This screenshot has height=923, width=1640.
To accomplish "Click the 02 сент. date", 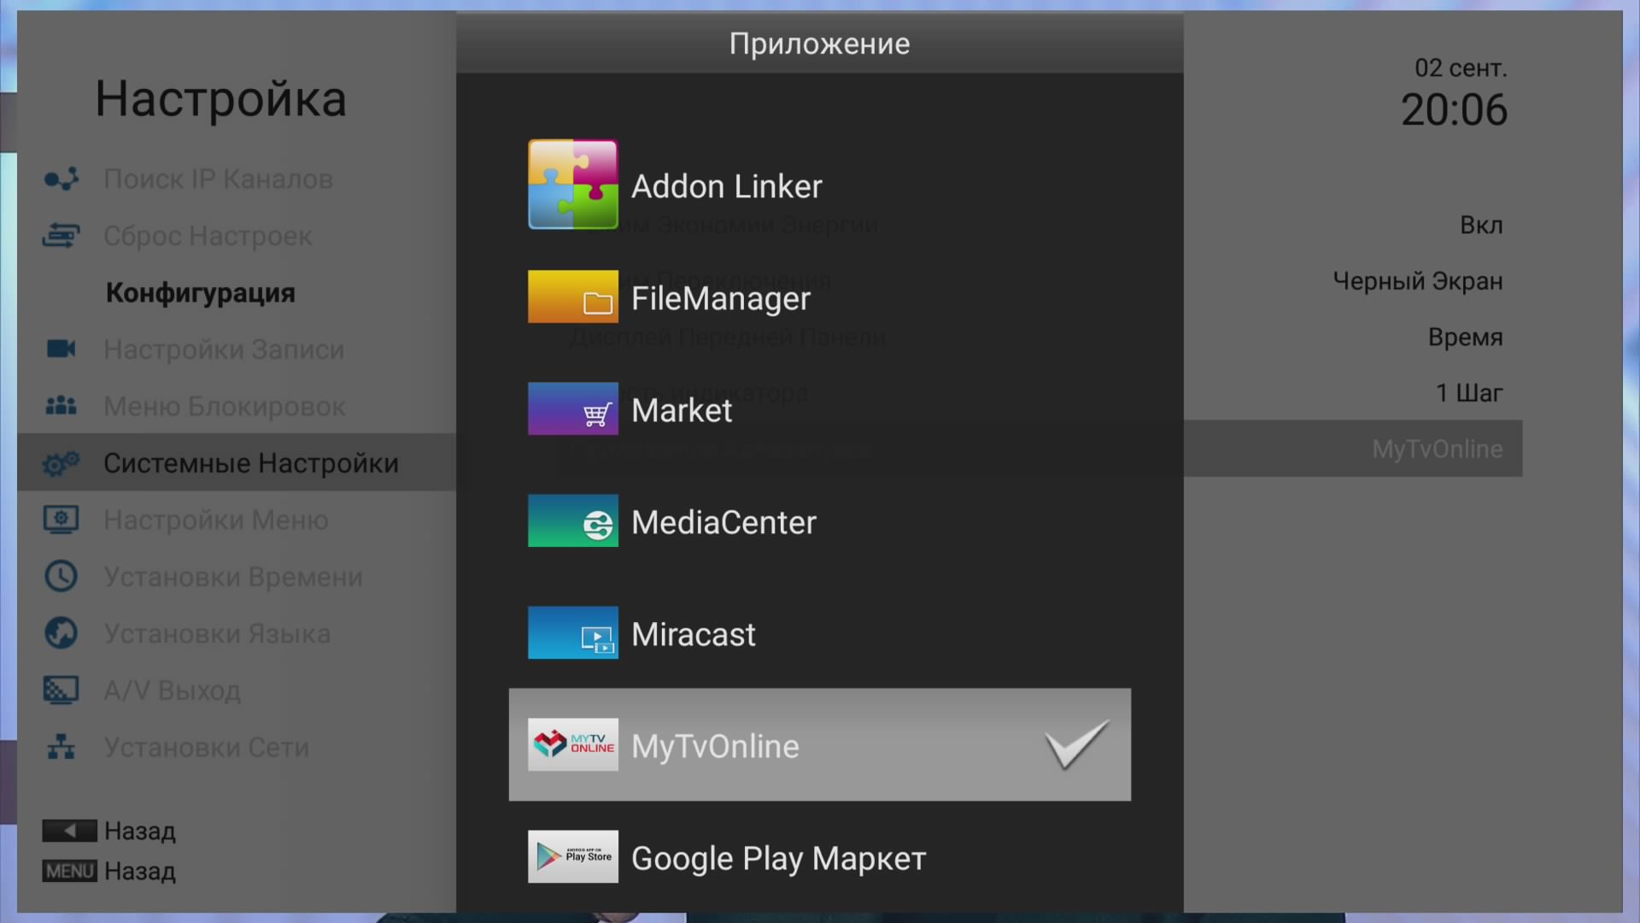I will click(x=1461, y=68).
